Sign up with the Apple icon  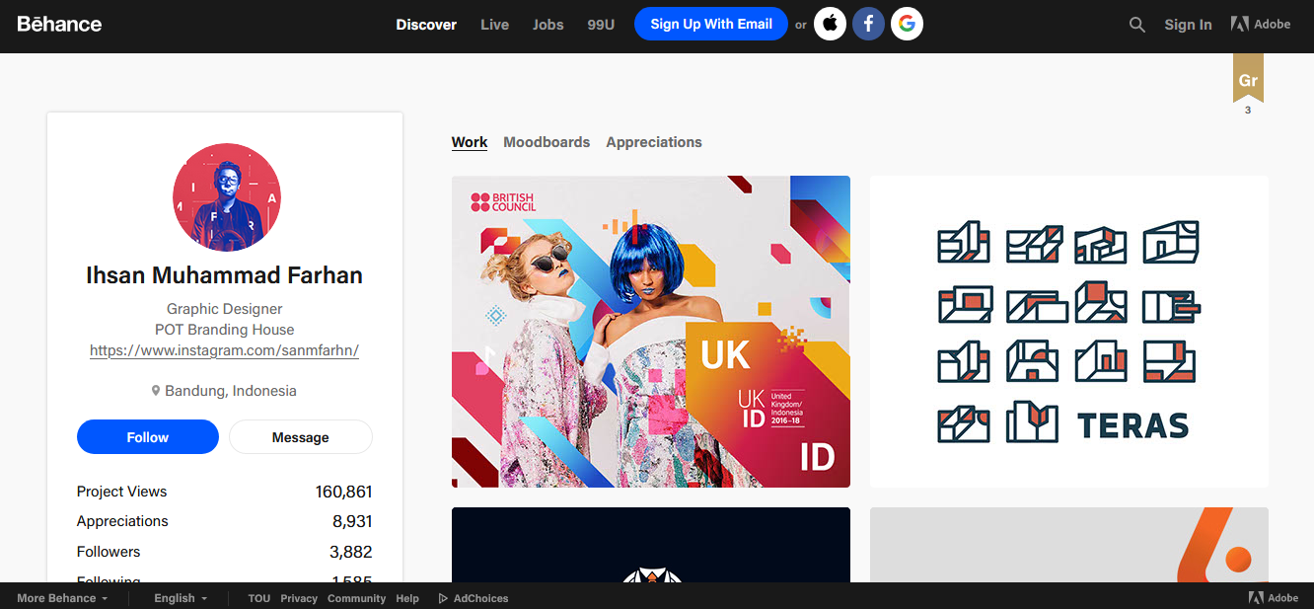[x=830, y=25]
